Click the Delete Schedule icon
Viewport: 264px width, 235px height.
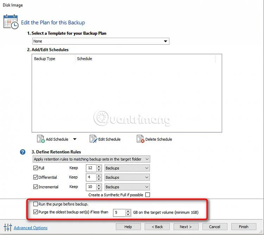point(140,139)
